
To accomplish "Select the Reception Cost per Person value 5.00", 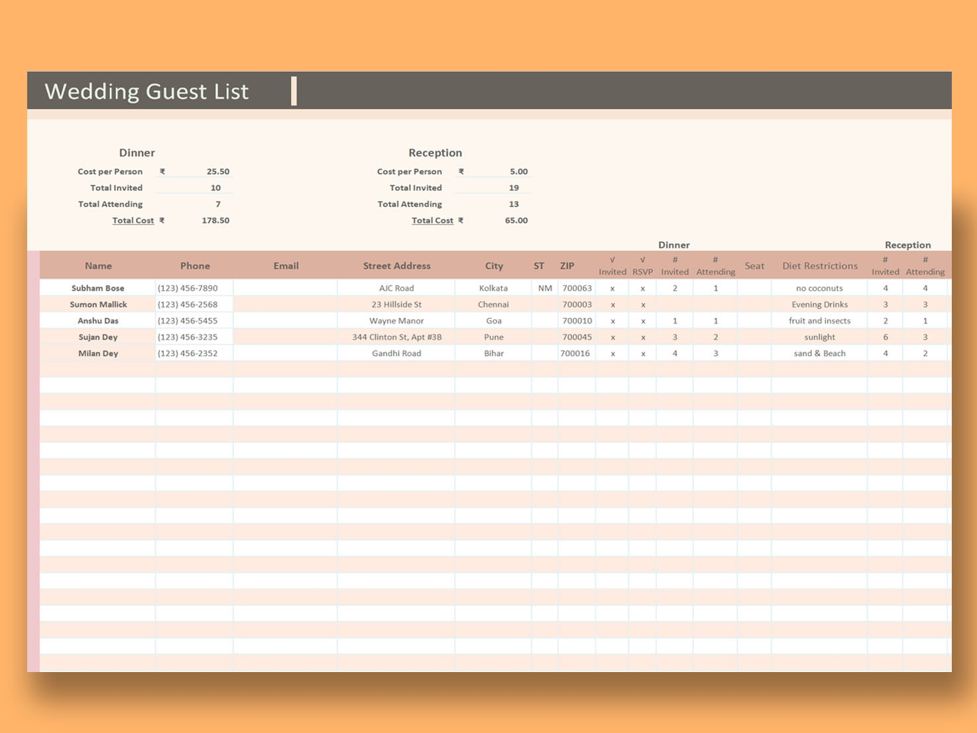I will pyautogui.click(x=518, y=172).
